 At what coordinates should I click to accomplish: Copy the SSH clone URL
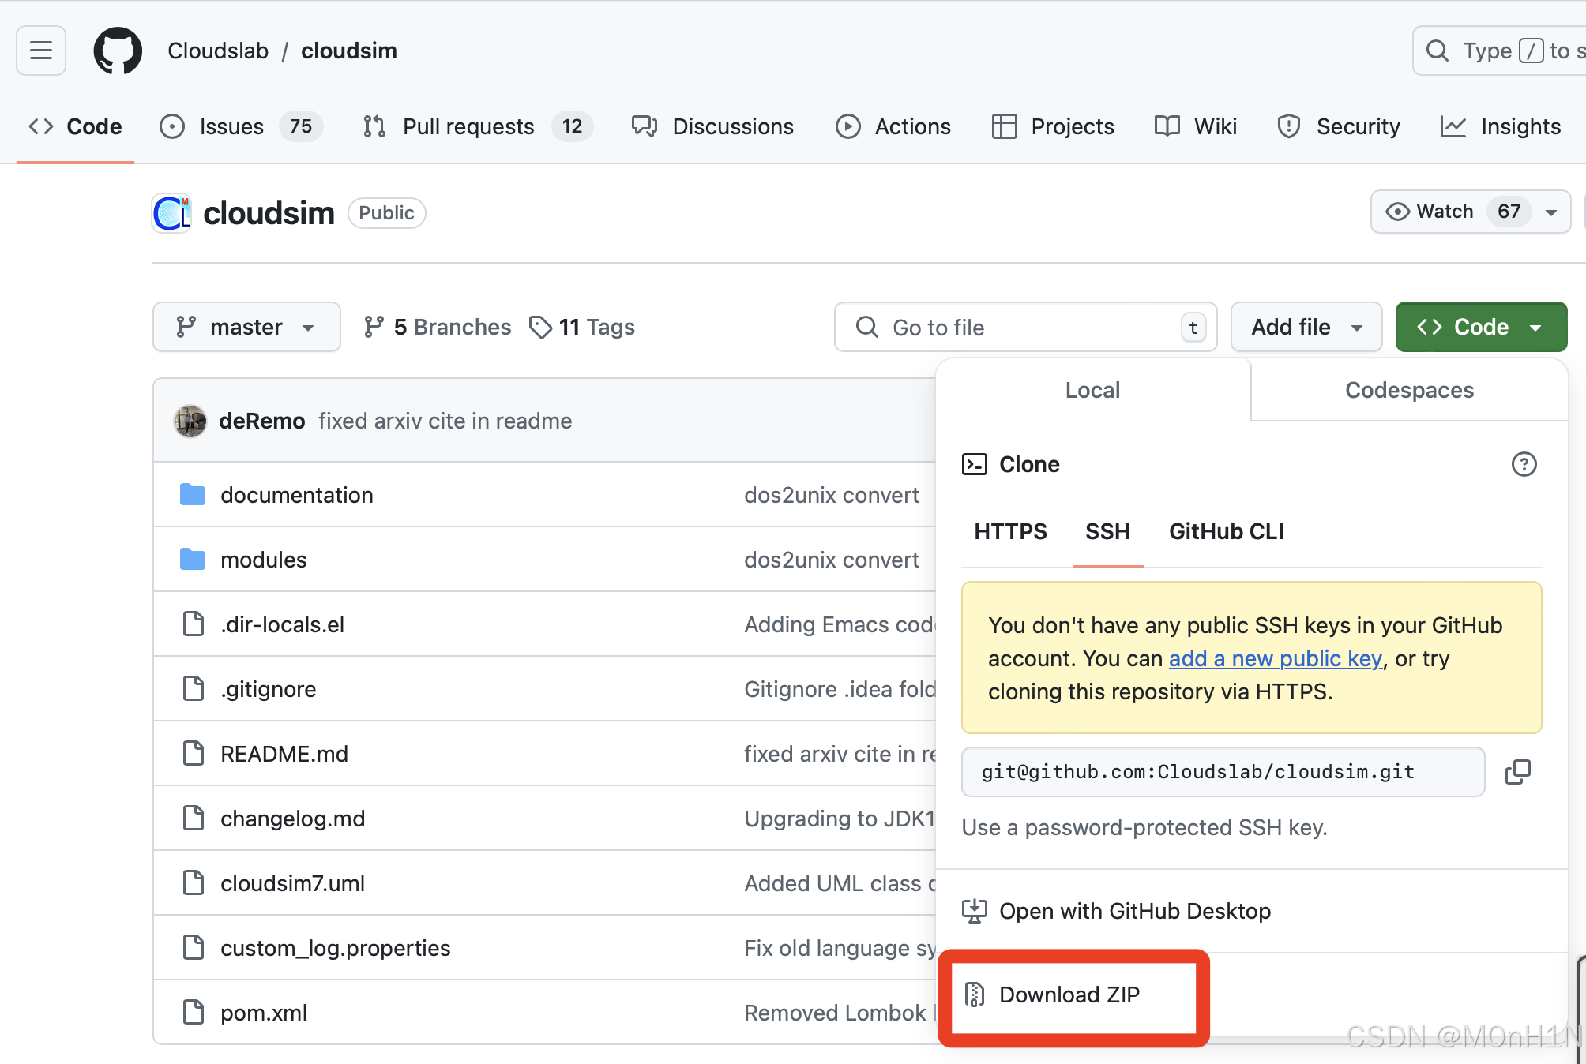tap(1518, 772)
